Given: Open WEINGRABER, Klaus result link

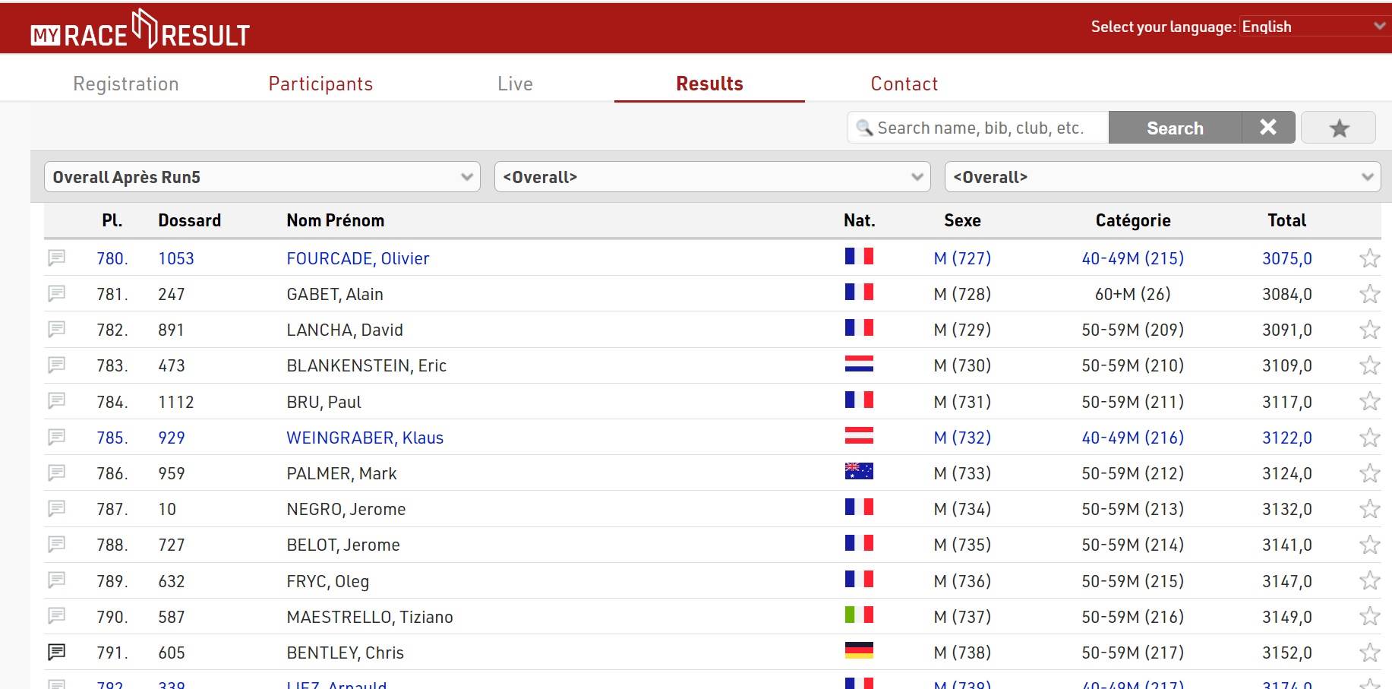Looking at the screenshot, I should [x=365, y=438].
